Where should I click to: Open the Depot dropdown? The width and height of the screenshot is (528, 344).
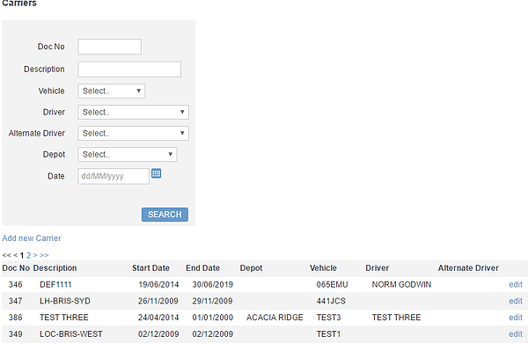coord(128,155)
